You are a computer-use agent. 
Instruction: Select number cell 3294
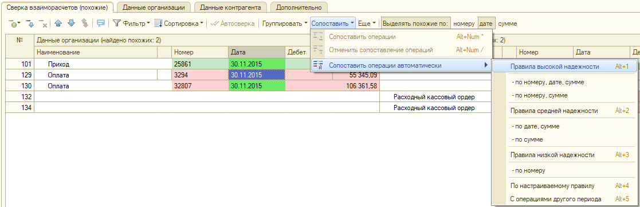pyautogui.click(x=199, y=75)
